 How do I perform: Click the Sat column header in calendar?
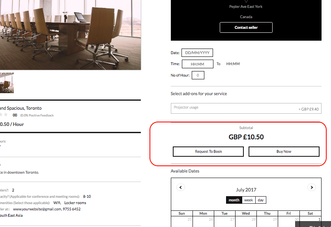pyautogui.click(x=310, y=214)
